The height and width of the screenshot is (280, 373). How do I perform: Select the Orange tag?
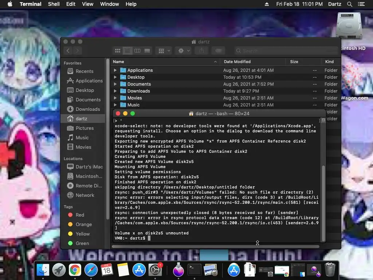(x=83, y=224)
